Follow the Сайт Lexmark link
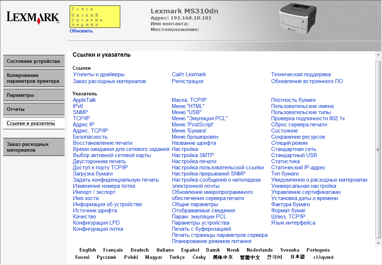 click(189, 74)
